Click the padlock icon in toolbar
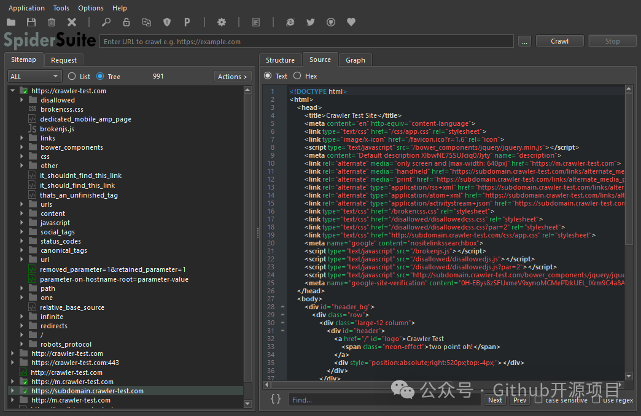 tap(126, 22)
